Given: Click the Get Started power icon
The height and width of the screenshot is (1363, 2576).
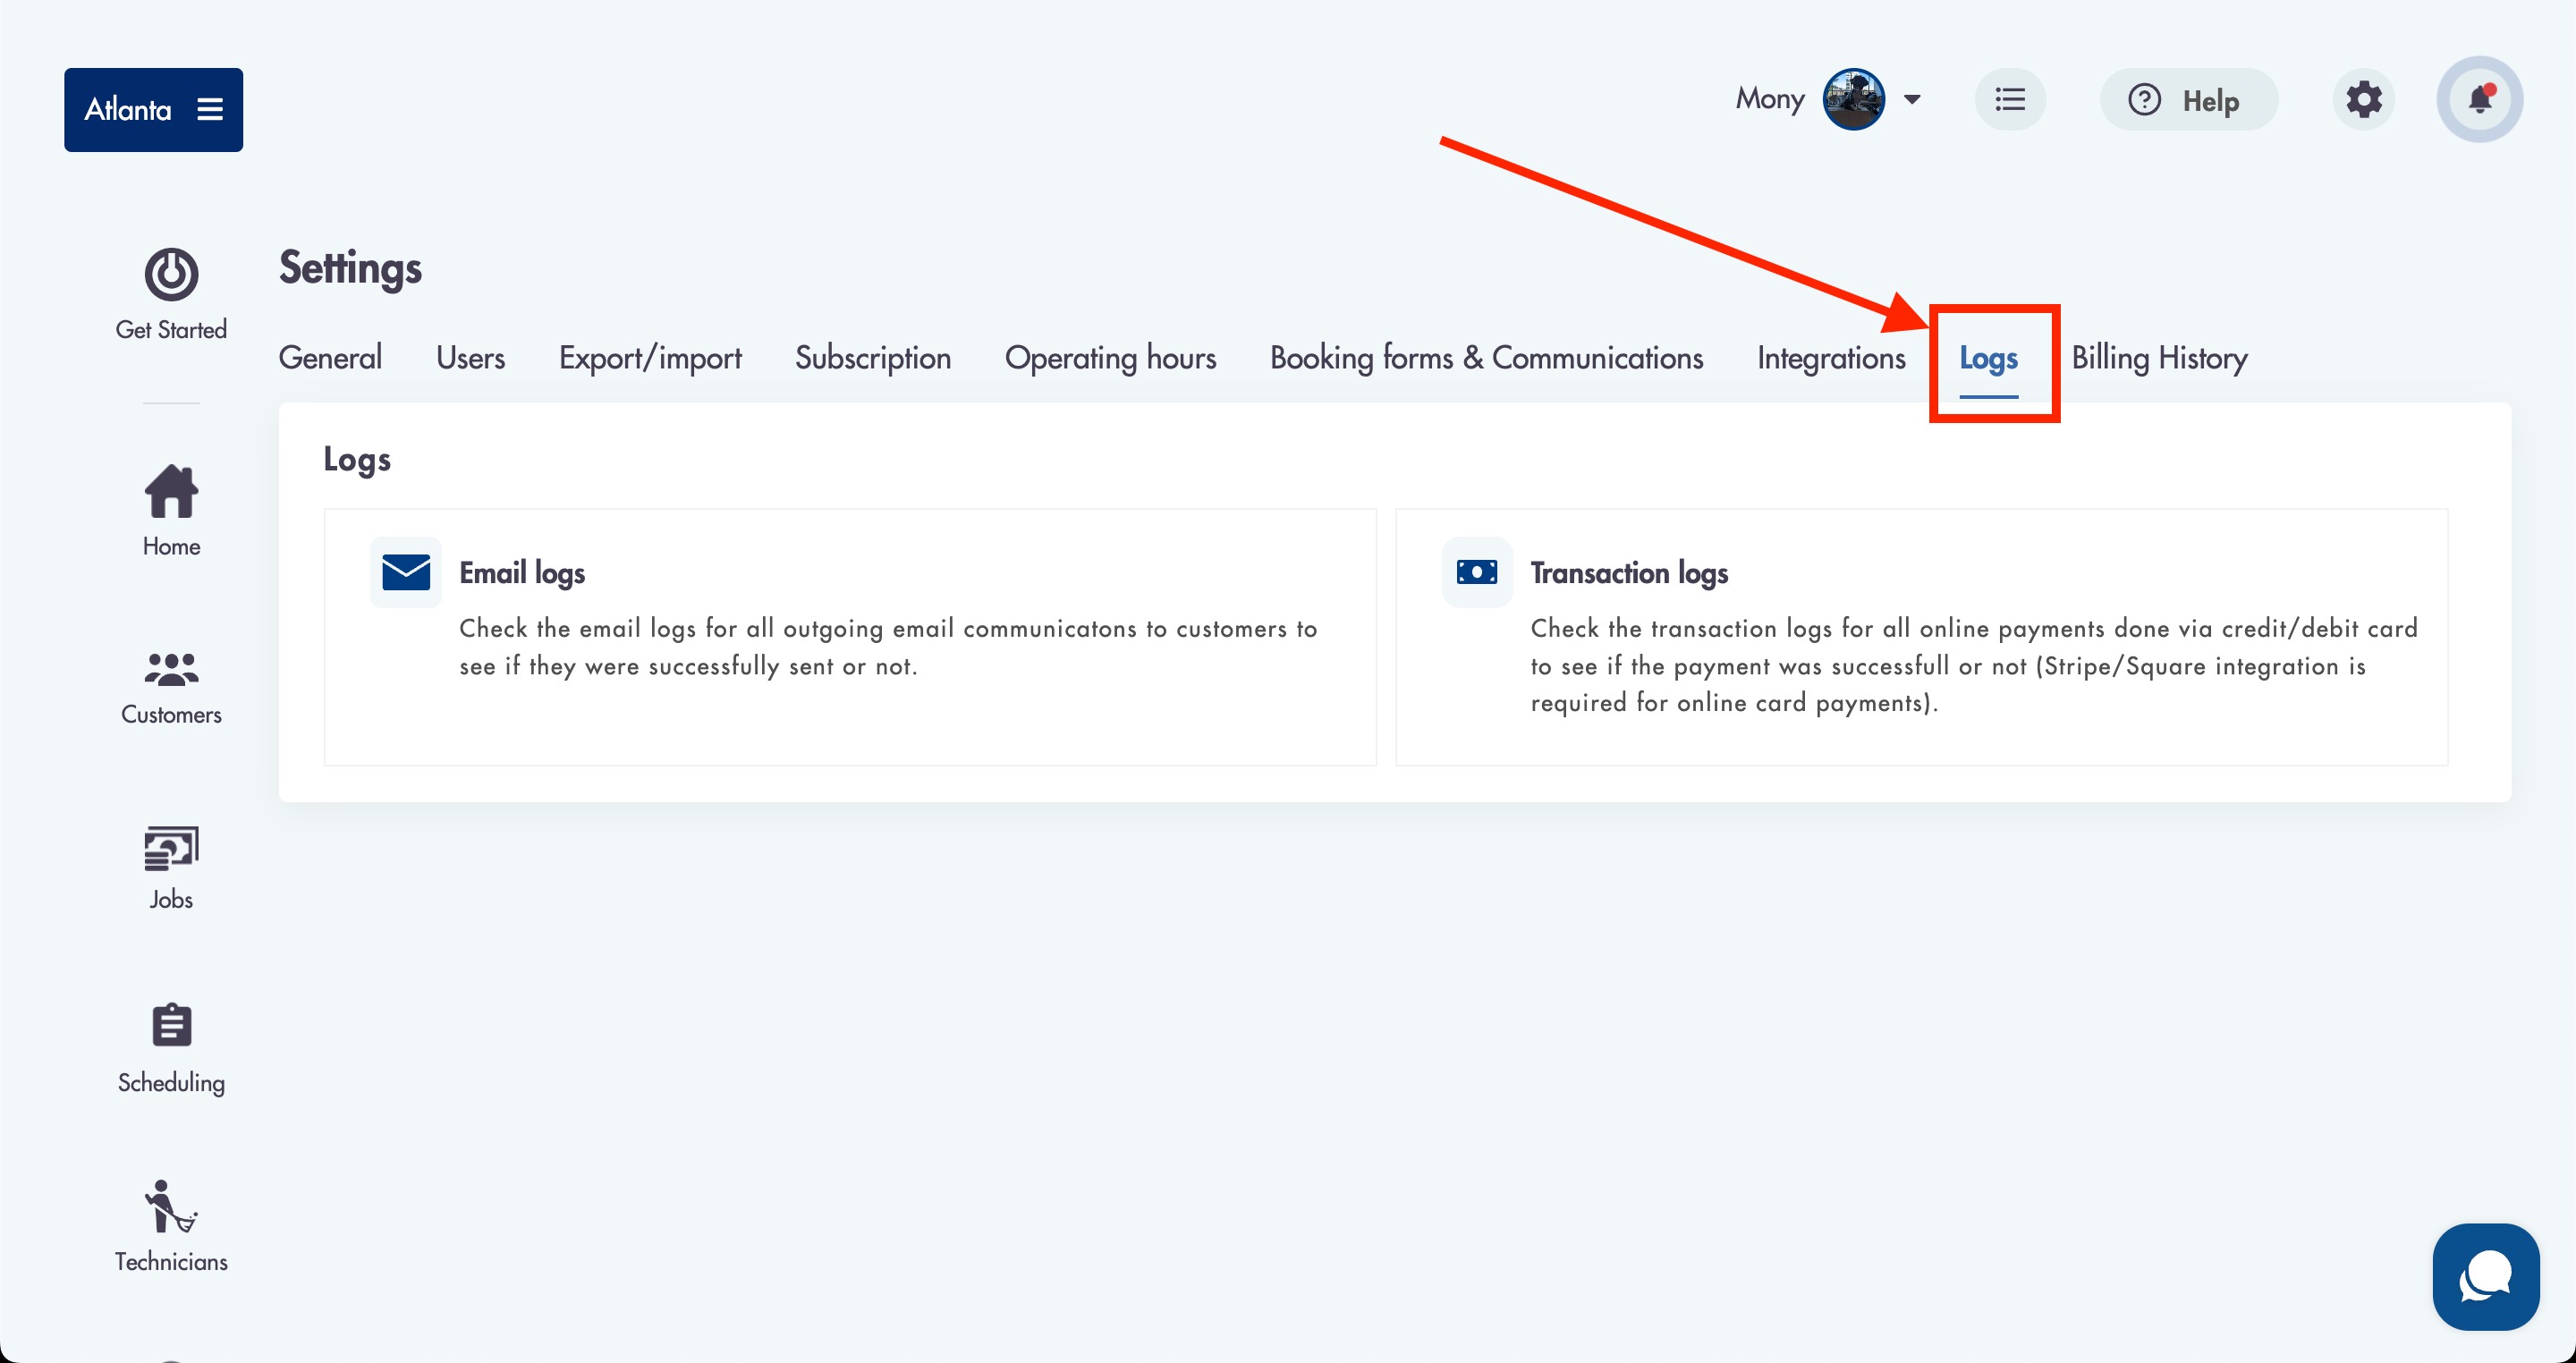Looking at the screenshot, I should 171,274.
